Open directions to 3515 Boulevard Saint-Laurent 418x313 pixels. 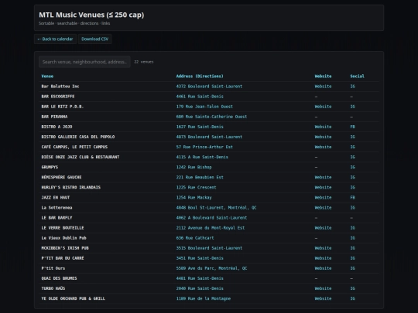(209, 248)
